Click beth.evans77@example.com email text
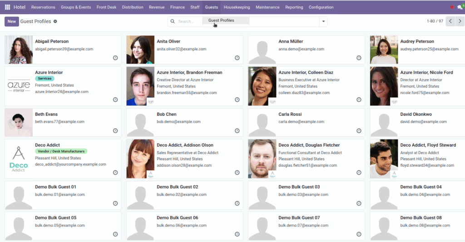Screen dimensions: 465x242 (59, 122)
